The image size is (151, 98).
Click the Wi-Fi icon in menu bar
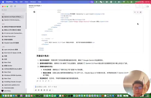pyautogui.click(x=124, y=2)
